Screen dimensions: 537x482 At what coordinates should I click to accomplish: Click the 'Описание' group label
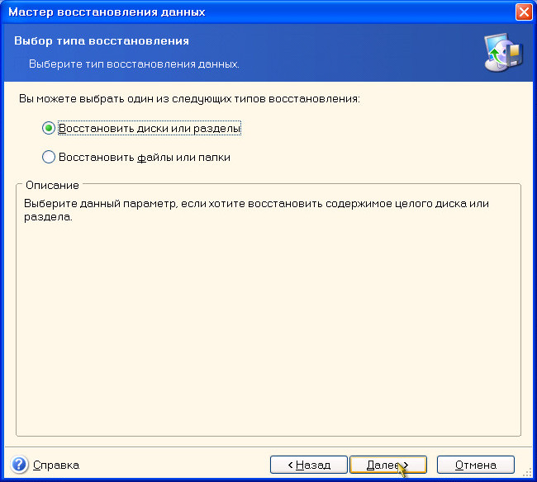click(52, 185)
